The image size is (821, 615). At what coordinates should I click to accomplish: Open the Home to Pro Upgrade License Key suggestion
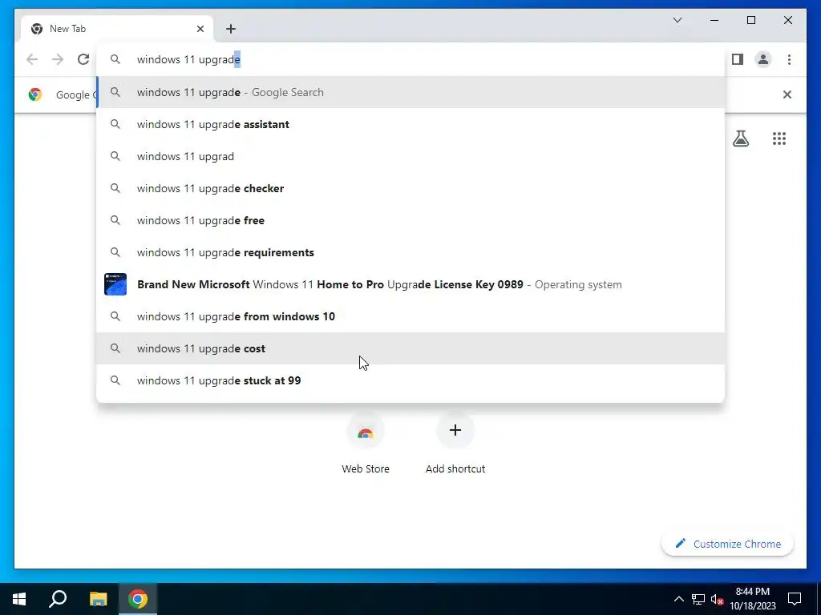click(410, 284)
